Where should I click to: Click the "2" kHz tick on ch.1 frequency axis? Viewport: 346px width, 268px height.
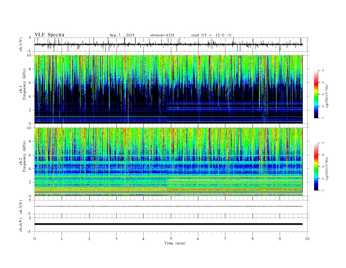coord(31,110)
